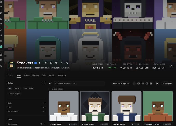Open the Stacker #1725 item card
The image size is (176, 126).
[64, 109]
